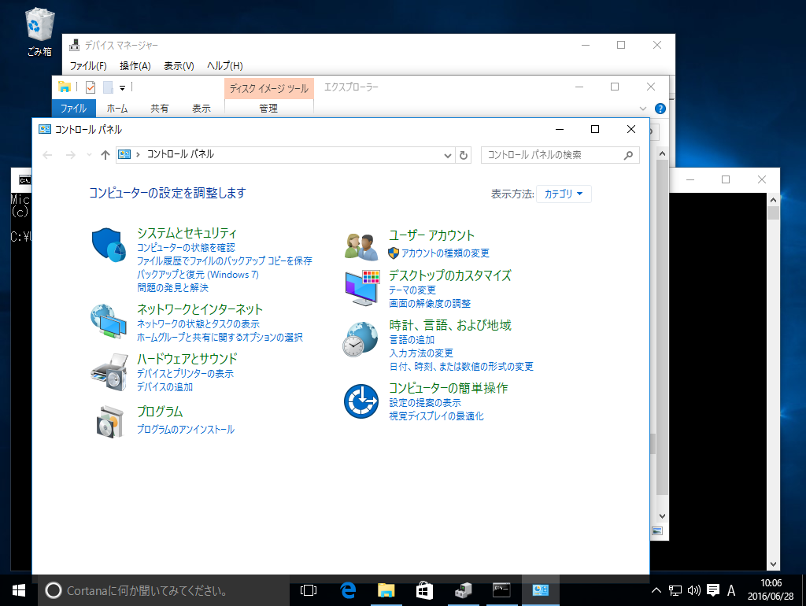Open the ヘルプ(H) menu in Device Manager
The image size is (806, 606).
pyautogui.click(x=224, y=66)
